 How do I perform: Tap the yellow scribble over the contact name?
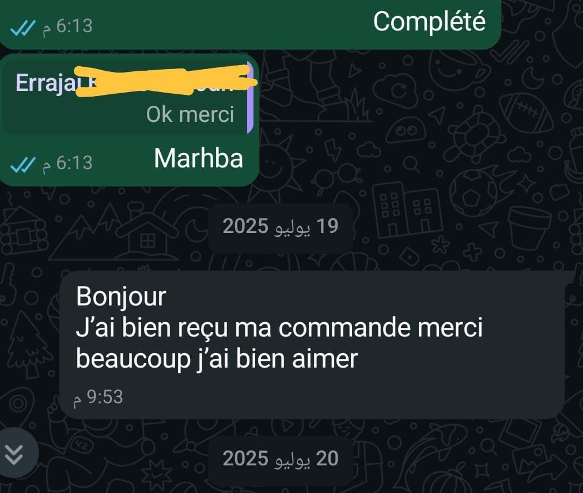pos(165,81)
